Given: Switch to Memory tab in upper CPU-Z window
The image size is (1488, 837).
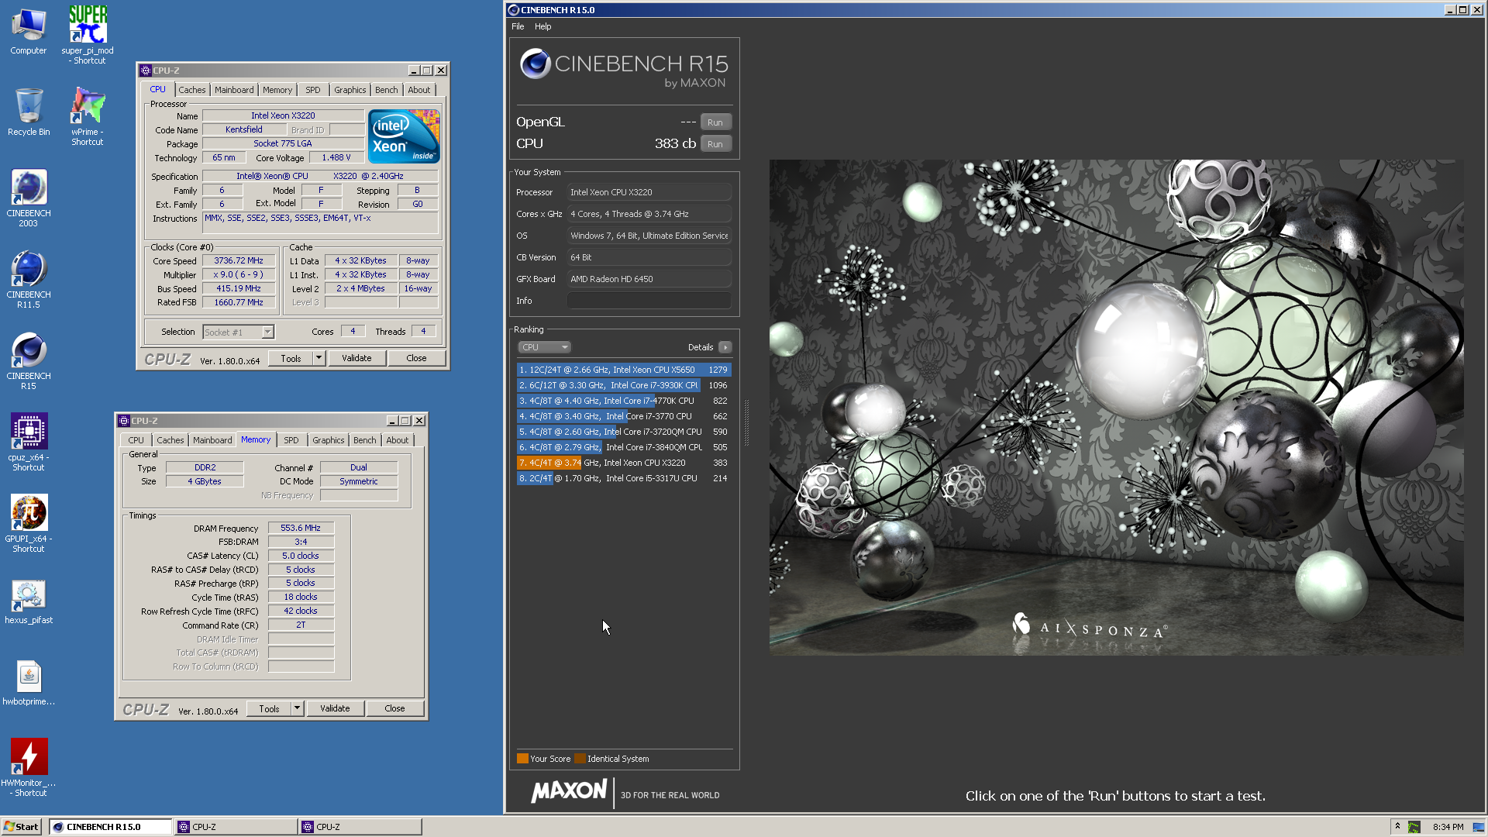Looking at the screenshot, I should coord(277,90).
